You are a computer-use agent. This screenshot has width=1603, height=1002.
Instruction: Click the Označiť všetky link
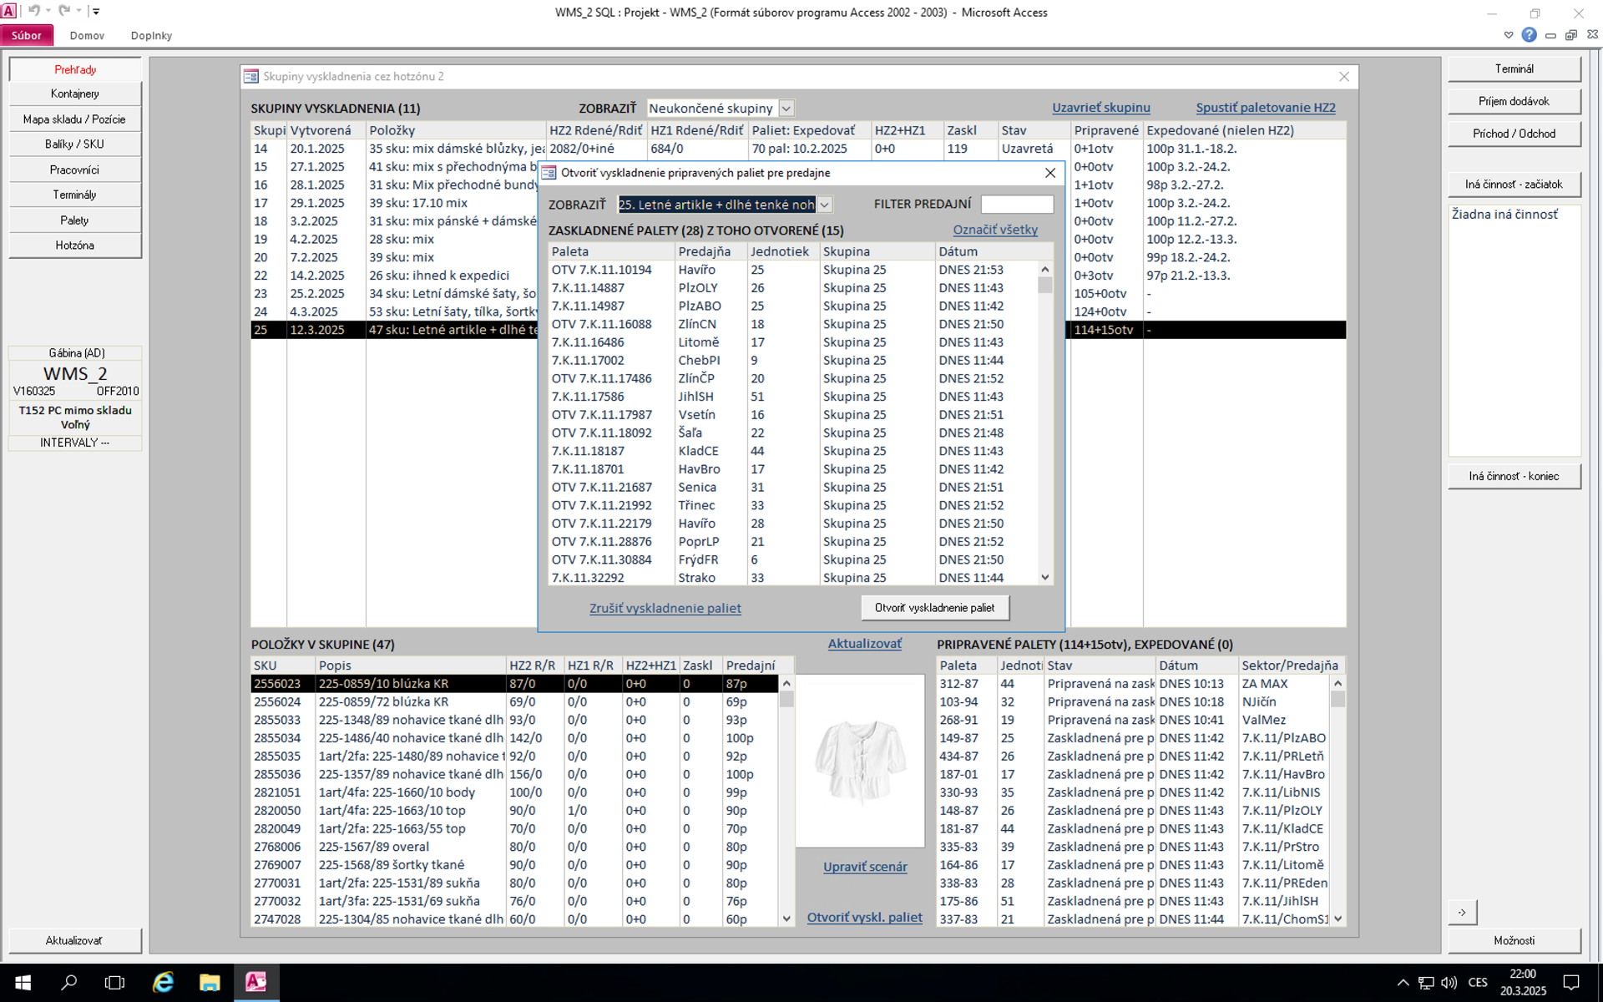point(995,230)
